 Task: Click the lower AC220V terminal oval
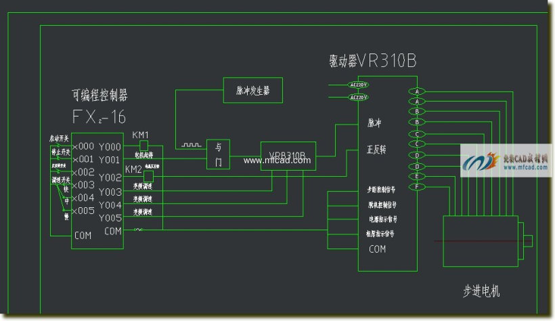coord(358,97)
